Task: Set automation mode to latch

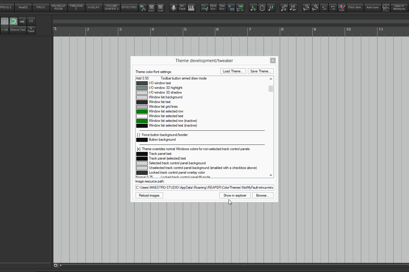Action: [151, 8]
